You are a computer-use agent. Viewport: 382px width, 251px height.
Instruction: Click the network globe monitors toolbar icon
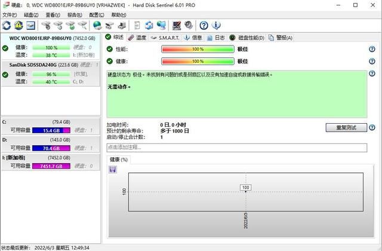coord(161,25)
